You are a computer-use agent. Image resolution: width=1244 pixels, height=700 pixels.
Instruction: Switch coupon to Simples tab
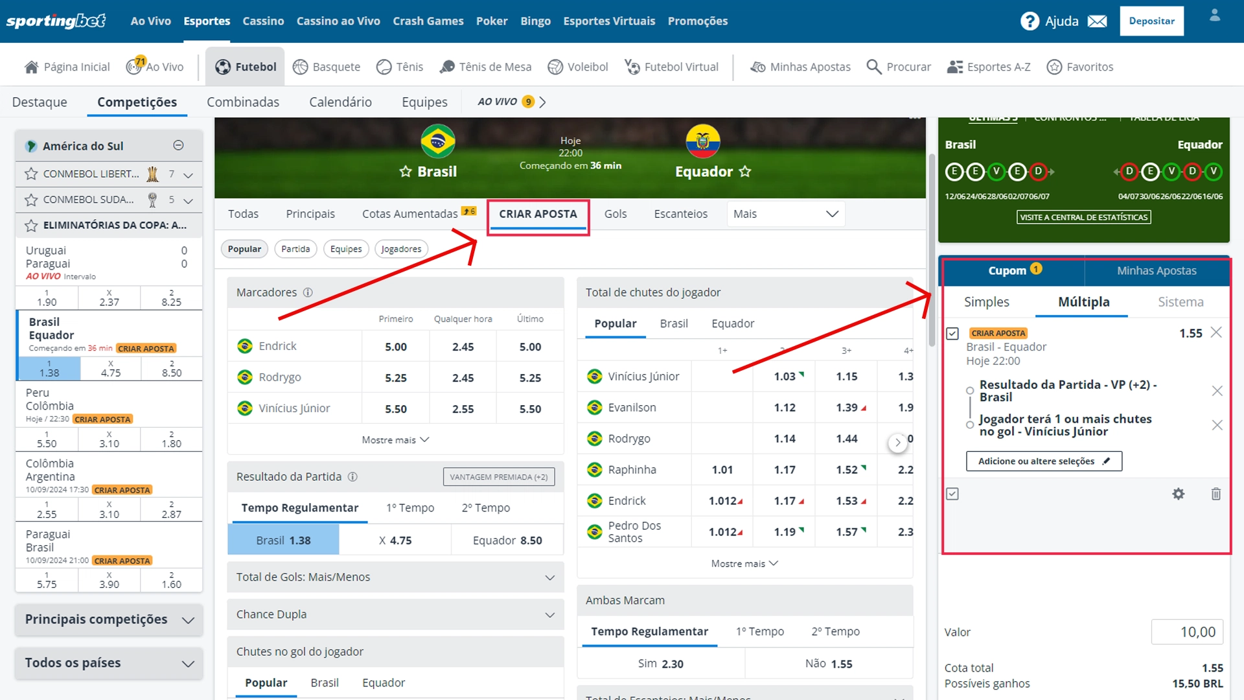(986, 302)
